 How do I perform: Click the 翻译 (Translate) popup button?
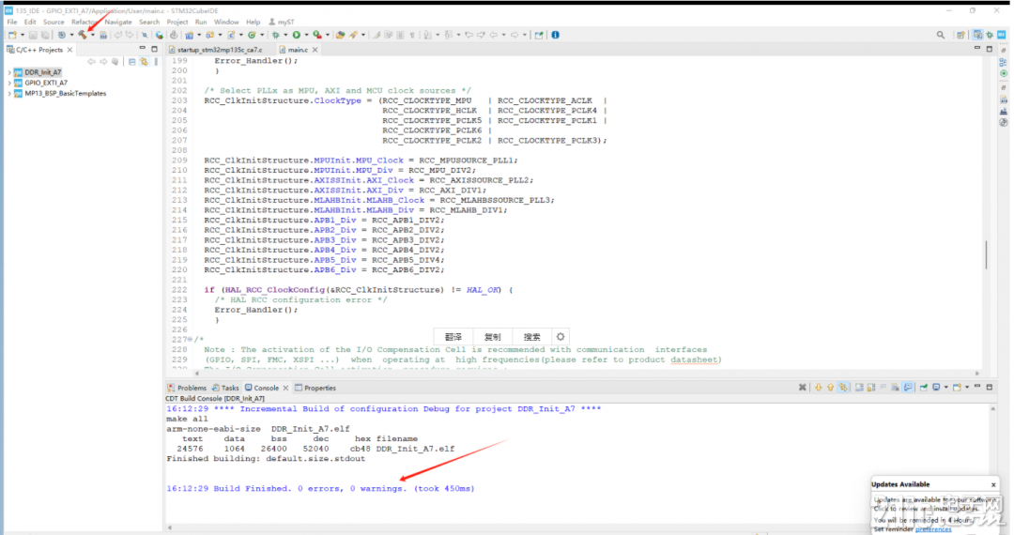pyautogui.click(x=453, y=337)
